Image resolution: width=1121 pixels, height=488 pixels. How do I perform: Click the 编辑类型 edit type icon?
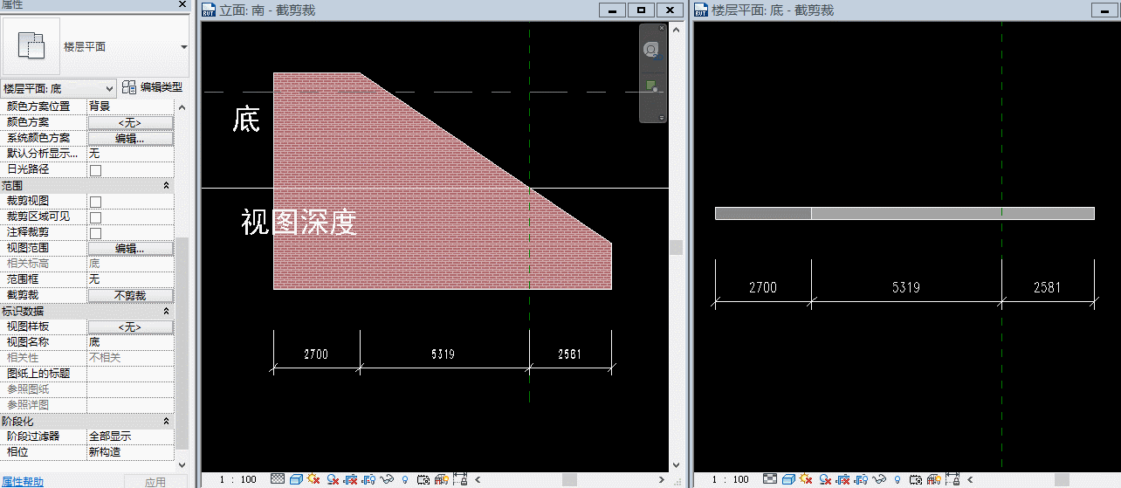coord(129,87)
